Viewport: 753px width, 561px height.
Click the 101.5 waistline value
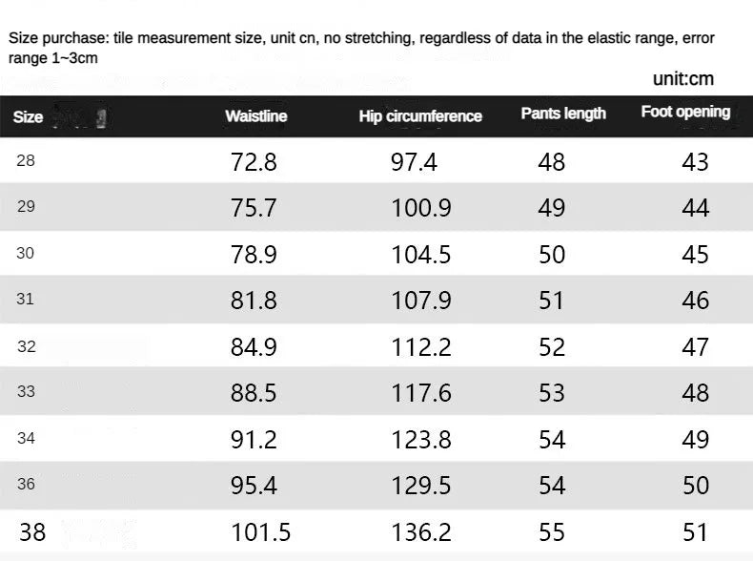coord(260,532)
